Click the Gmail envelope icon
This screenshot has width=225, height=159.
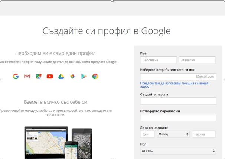point(27,77)
